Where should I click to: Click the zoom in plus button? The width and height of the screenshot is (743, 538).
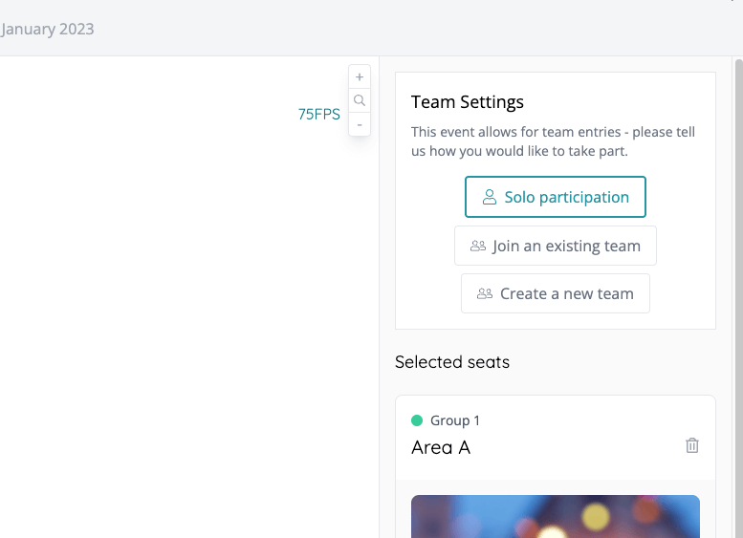click(x=360, y=77)
